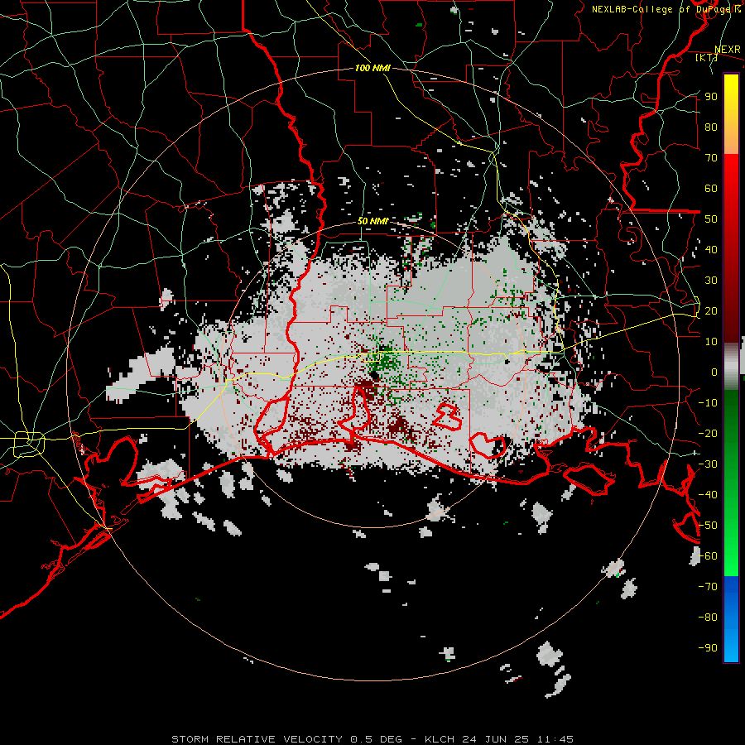The image size is (745, 745).
Task: Click the 50 value on the velocity scale
Action: click(711, 219)
